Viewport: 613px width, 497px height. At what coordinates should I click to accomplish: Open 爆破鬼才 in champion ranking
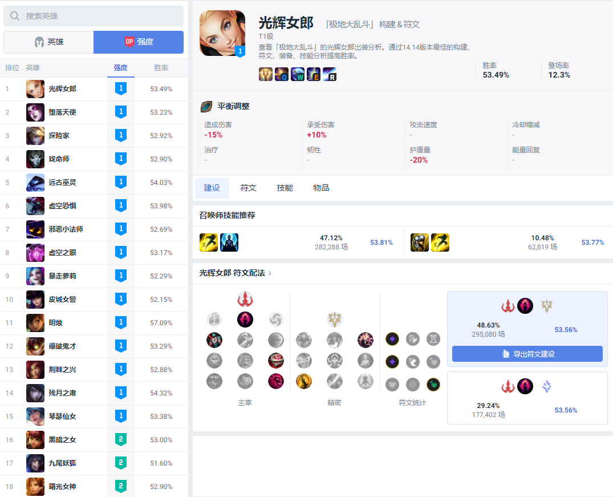94,346
